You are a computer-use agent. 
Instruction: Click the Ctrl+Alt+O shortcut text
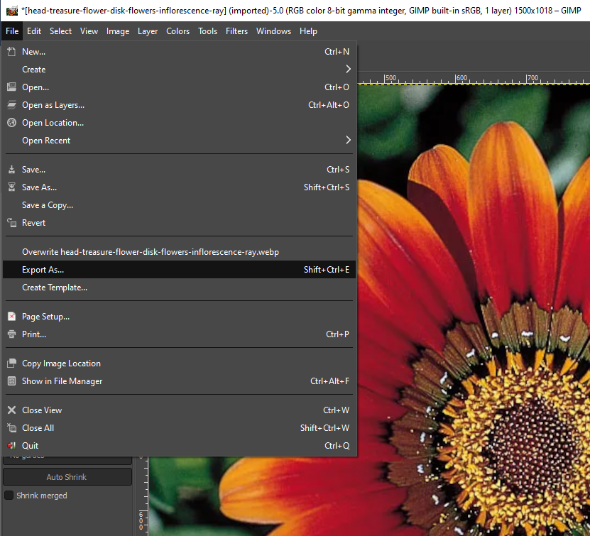pyautogui.click(x=329, y=105)
